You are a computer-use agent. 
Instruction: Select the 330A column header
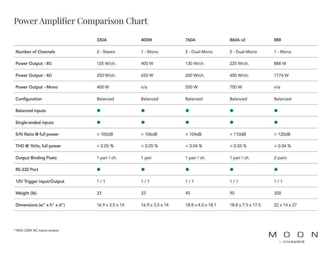point(102,40)
